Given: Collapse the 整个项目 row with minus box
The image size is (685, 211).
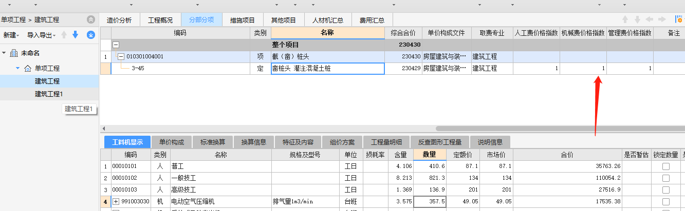Looking at the screenshot, I should point(116,45).
